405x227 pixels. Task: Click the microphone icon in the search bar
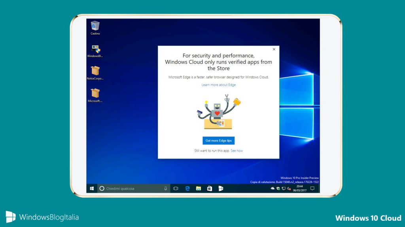165,188
